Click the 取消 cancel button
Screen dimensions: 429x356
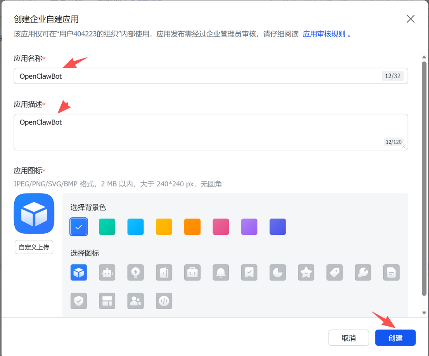[348, 337]
